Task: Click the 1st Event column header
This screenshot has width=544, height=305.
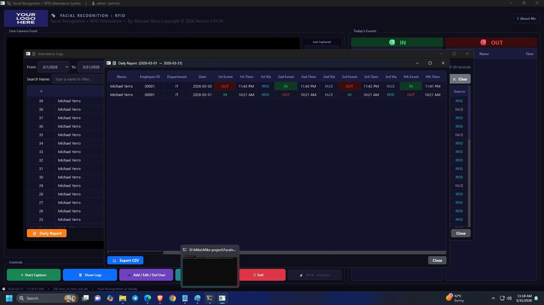Action: click(225, 77)
